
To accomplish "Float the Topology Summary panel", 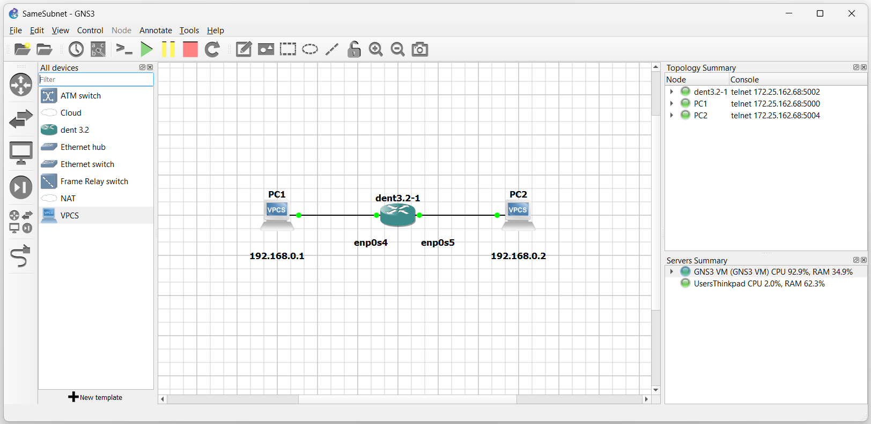I will (856, 67).
